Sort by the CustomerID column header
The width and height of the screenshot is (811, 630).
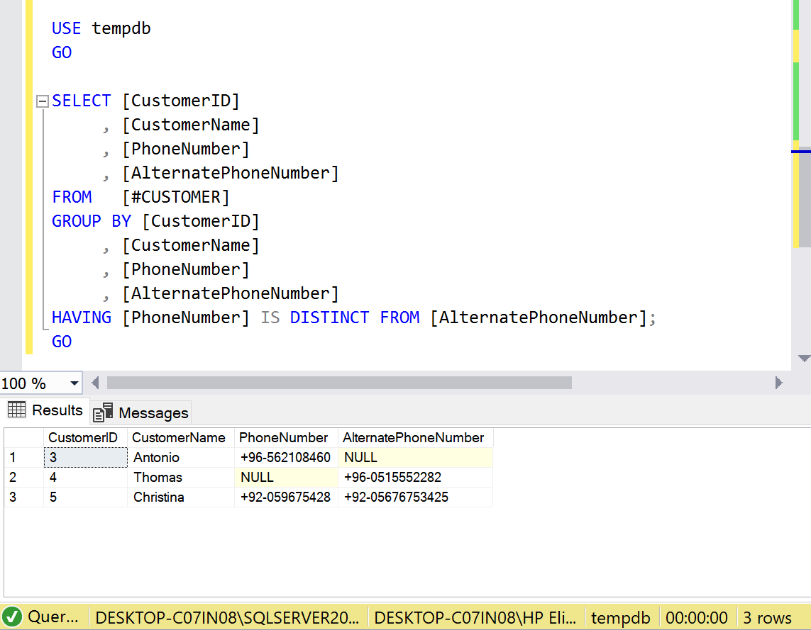[82, 437]
